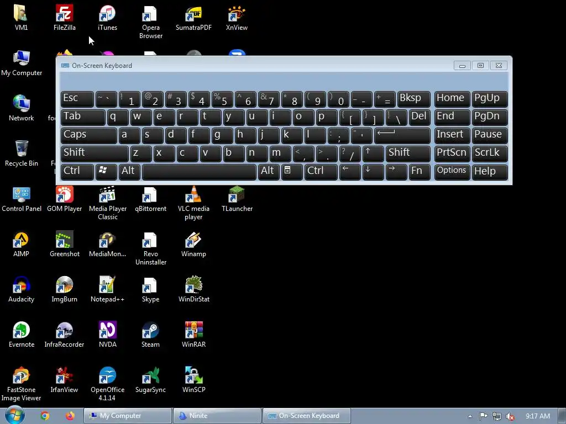Click the Options key on the keyboard
Screen dimensions: 566x424
[x=452, y=172]
